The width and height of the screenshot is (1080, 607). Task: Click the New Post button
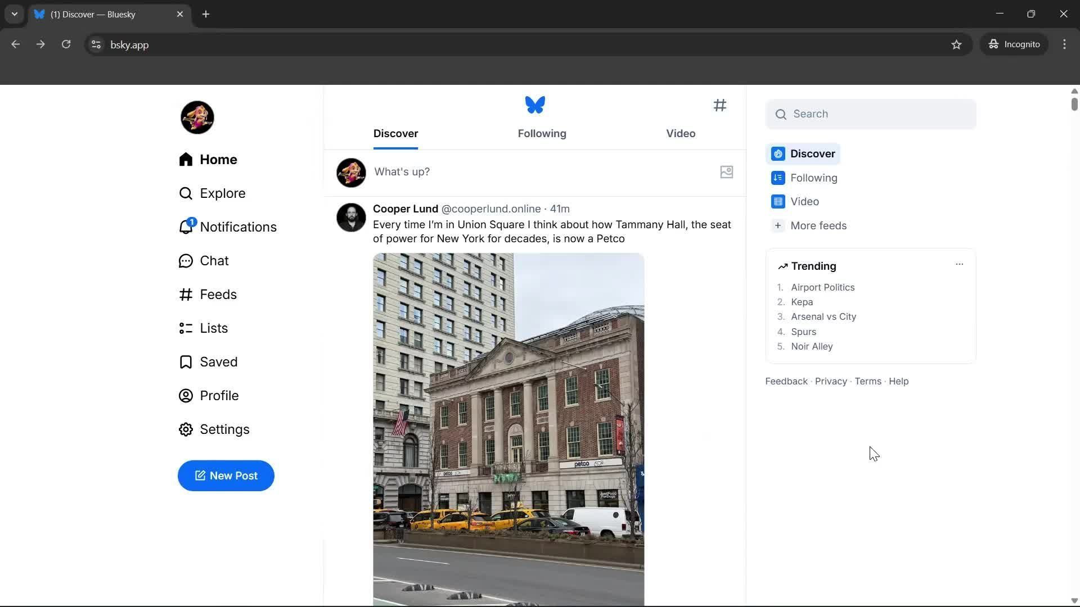226,476
